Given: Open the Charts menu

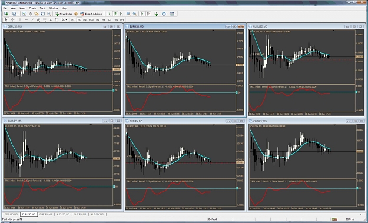Looking at the screenshot, I should point(32,8).
